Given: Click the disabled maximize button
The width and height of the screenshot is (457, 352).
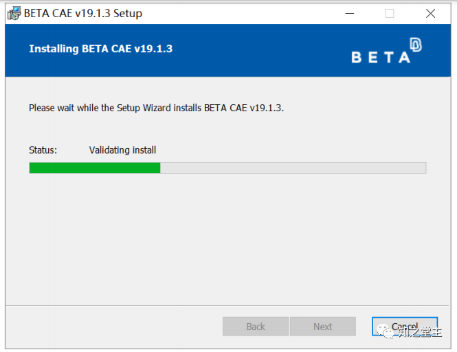Looking at the screenshot, I should pos(390,14).
